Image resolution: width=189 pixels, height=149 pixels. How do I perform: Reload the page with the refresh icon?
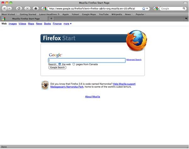(x=19, y=9)
